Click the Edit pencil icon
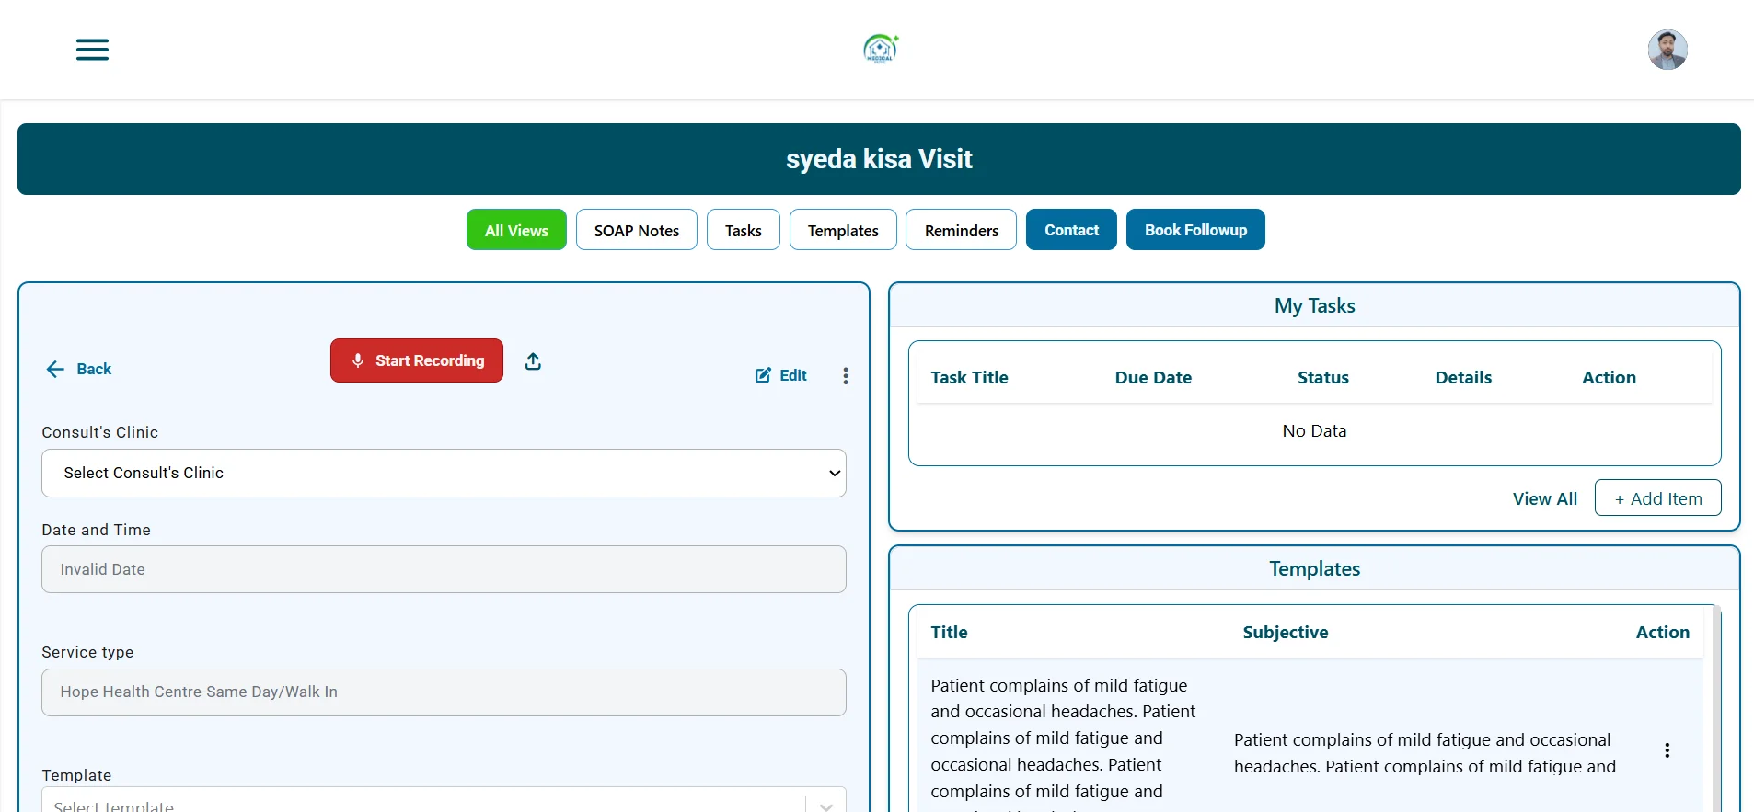 coord(763,375)
